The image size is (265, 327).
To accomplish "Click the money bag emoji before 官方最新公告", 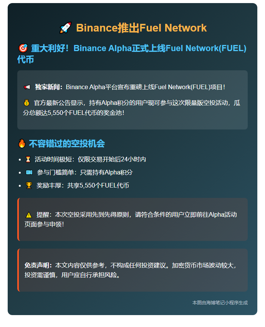I will 26,103.
